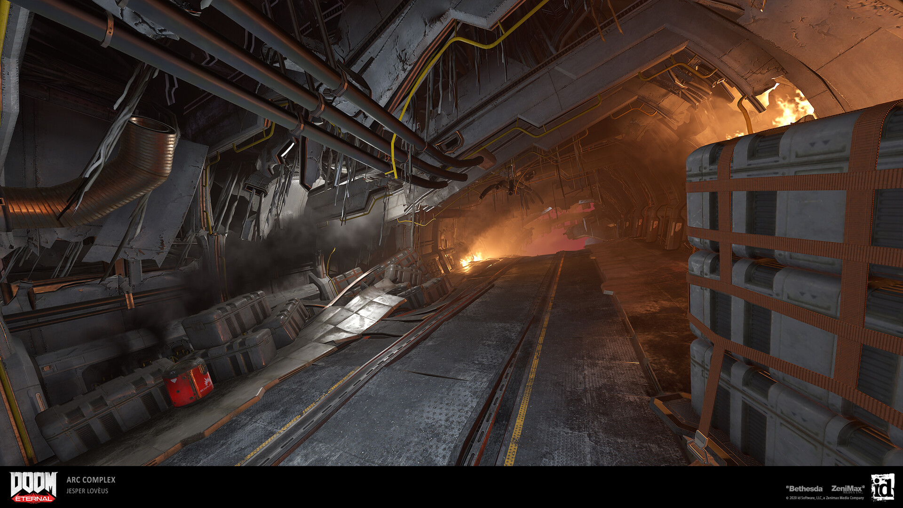This screenshot has height=508, width=903.
Task: Click the JESPER LOVÉUS artist name
Action: [87, 491]
